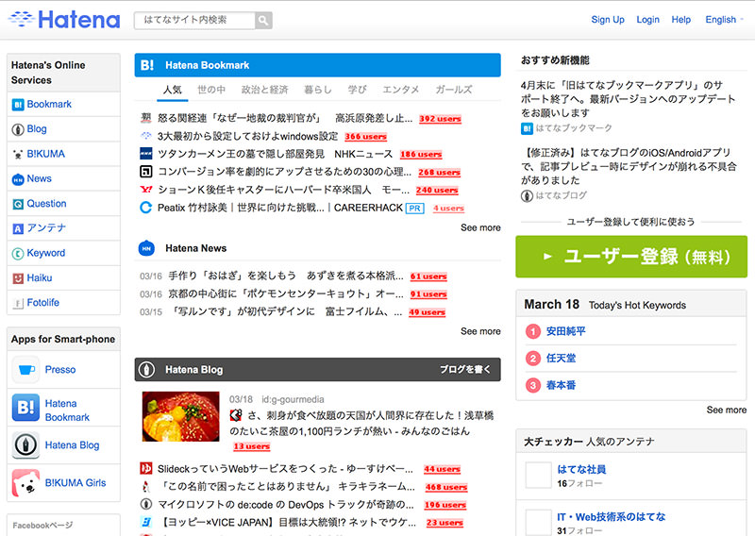
Task: Click the Yahoo favicon beside ショーンK article
Action: click(x=146, y=190)
